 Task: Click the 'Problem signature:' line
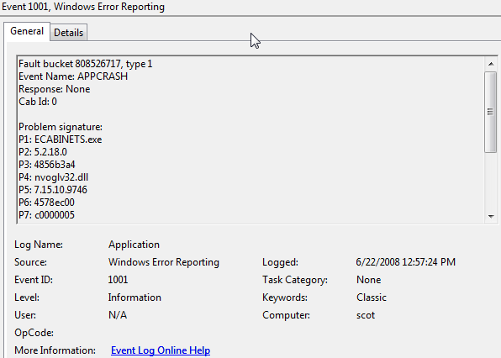point(61,127)
